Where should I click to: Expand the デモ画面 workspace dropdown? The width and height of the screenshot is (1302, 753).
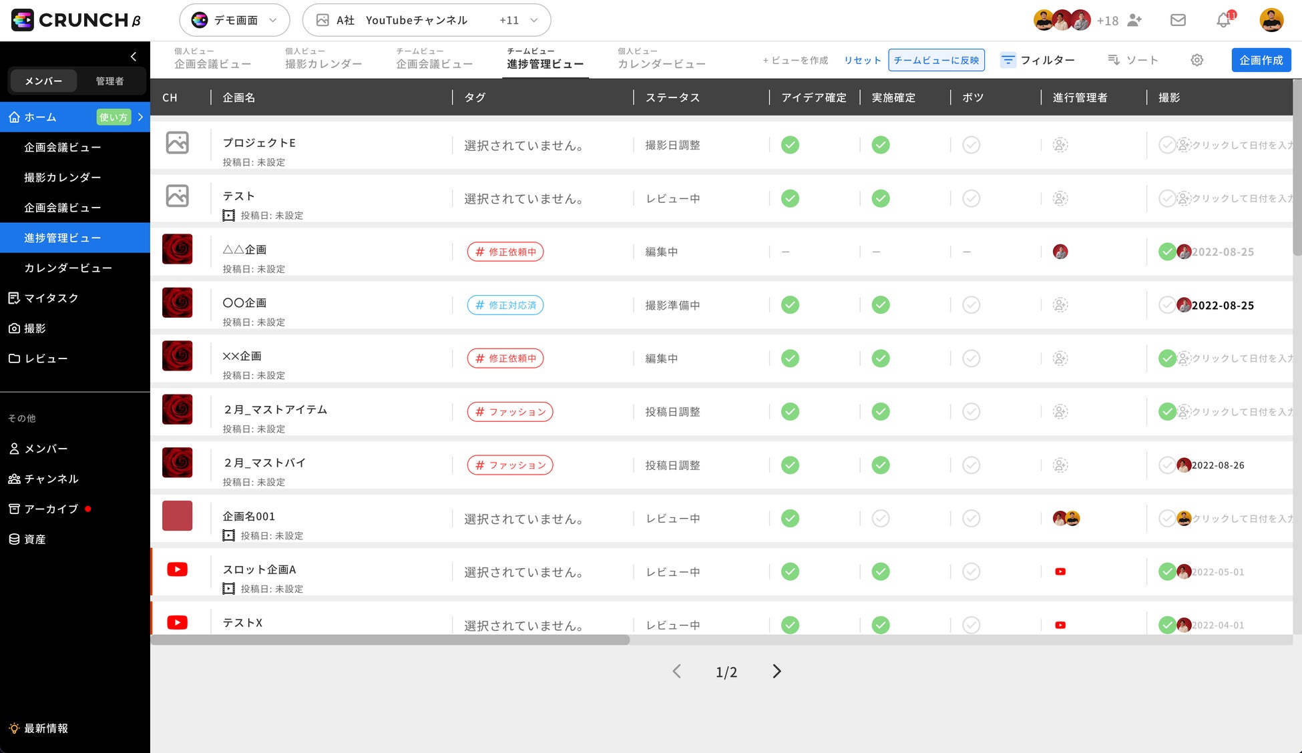[x=234, y=20]
